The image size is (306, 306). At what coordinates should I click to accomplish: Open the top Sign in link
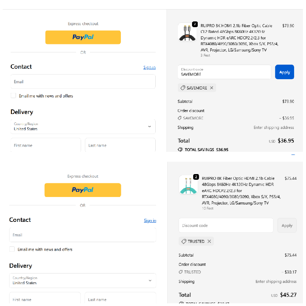(149, 67)
